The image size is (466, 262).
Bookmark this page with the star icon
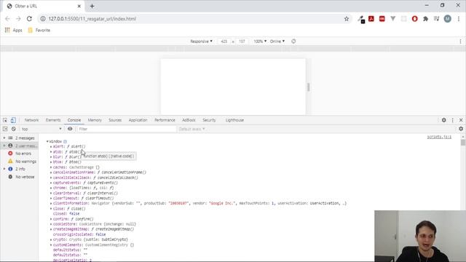click(x=347, y=19)
